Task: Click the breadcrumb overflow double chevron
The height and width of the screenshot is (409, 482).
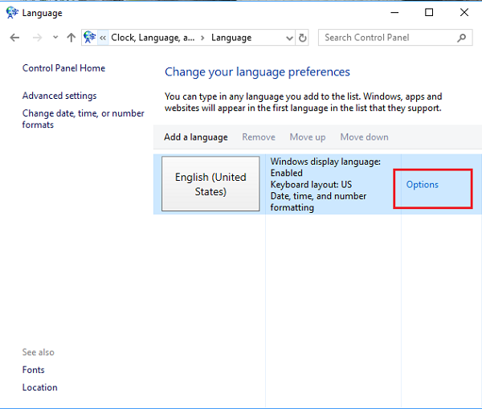Action: coord(103,38)
